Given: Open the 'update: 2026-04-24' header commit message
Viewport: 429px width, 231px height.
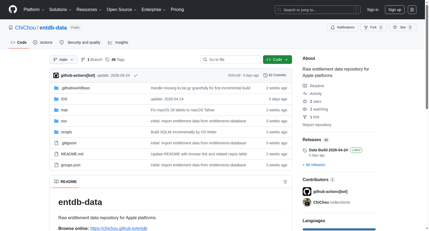Looking at the screenshot, I should [x=113, y=75].
